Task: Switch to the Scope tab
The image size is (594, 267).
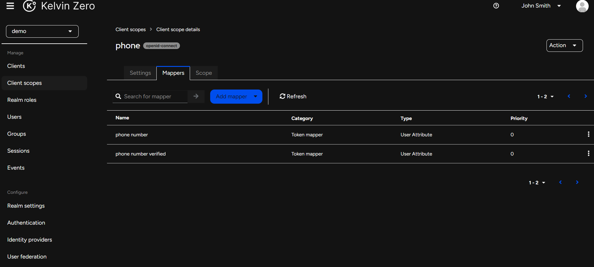Action: 204,73
